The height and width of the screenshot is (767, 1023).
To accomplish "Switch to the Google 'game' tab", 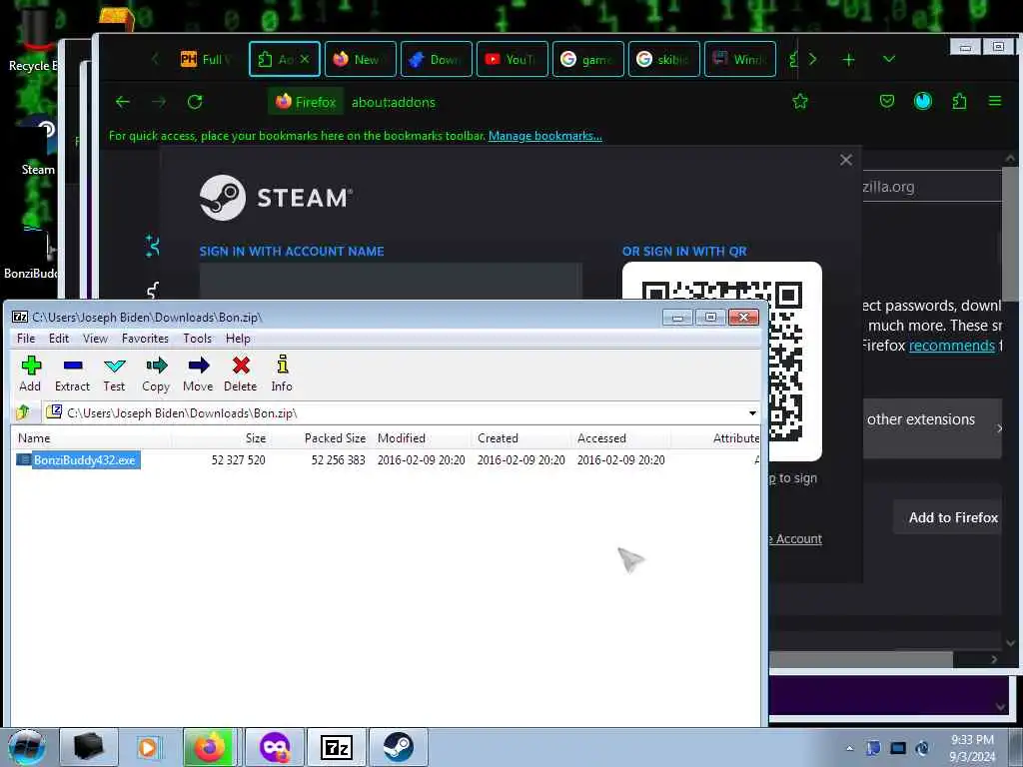I will (587, 59).
